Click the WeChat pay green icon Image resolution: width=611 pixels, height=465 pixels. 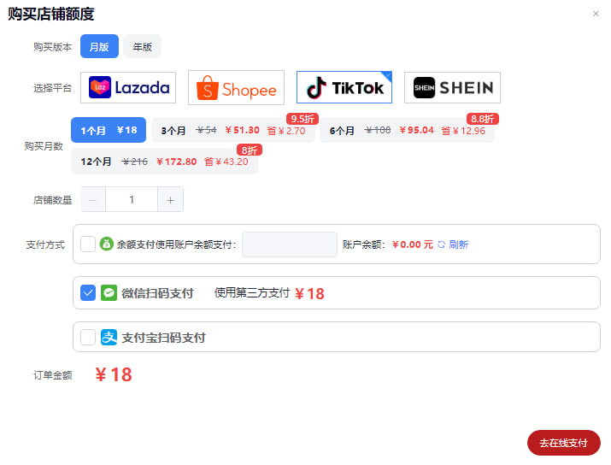coord(109,292)
